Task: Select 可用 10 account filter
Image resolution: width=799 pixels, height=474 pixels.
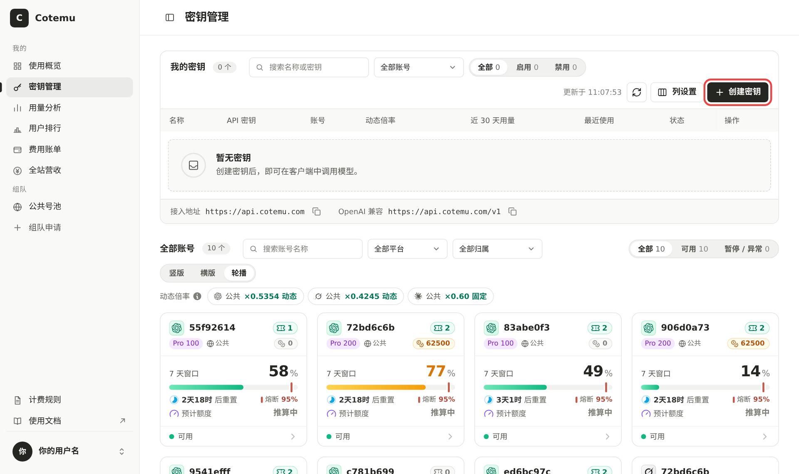Action: tap(695, 249)
